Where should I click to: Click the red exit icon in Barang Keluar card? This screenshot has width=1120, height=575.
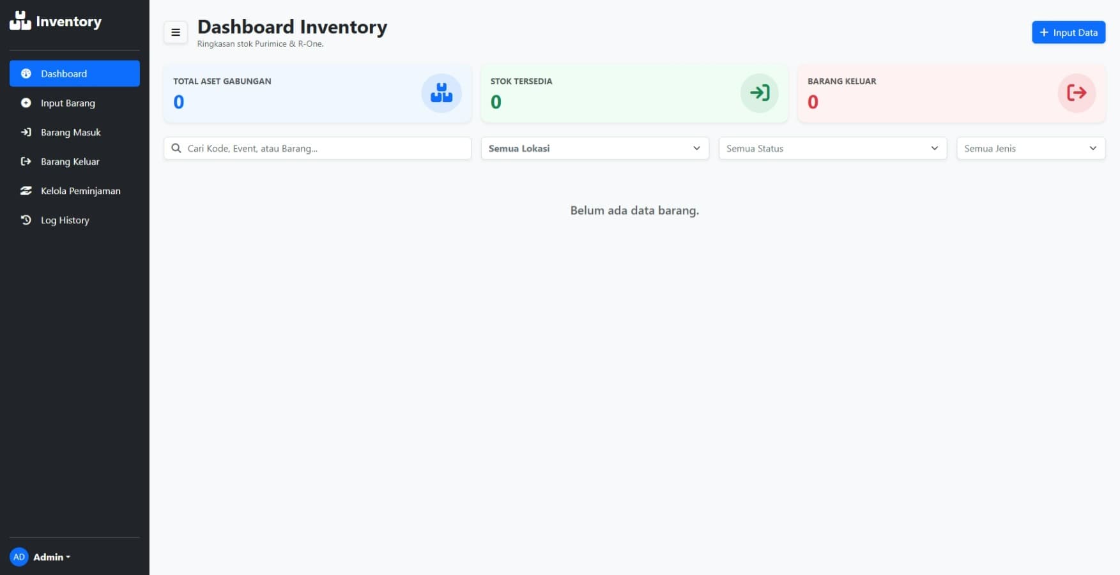[1077, 93]
